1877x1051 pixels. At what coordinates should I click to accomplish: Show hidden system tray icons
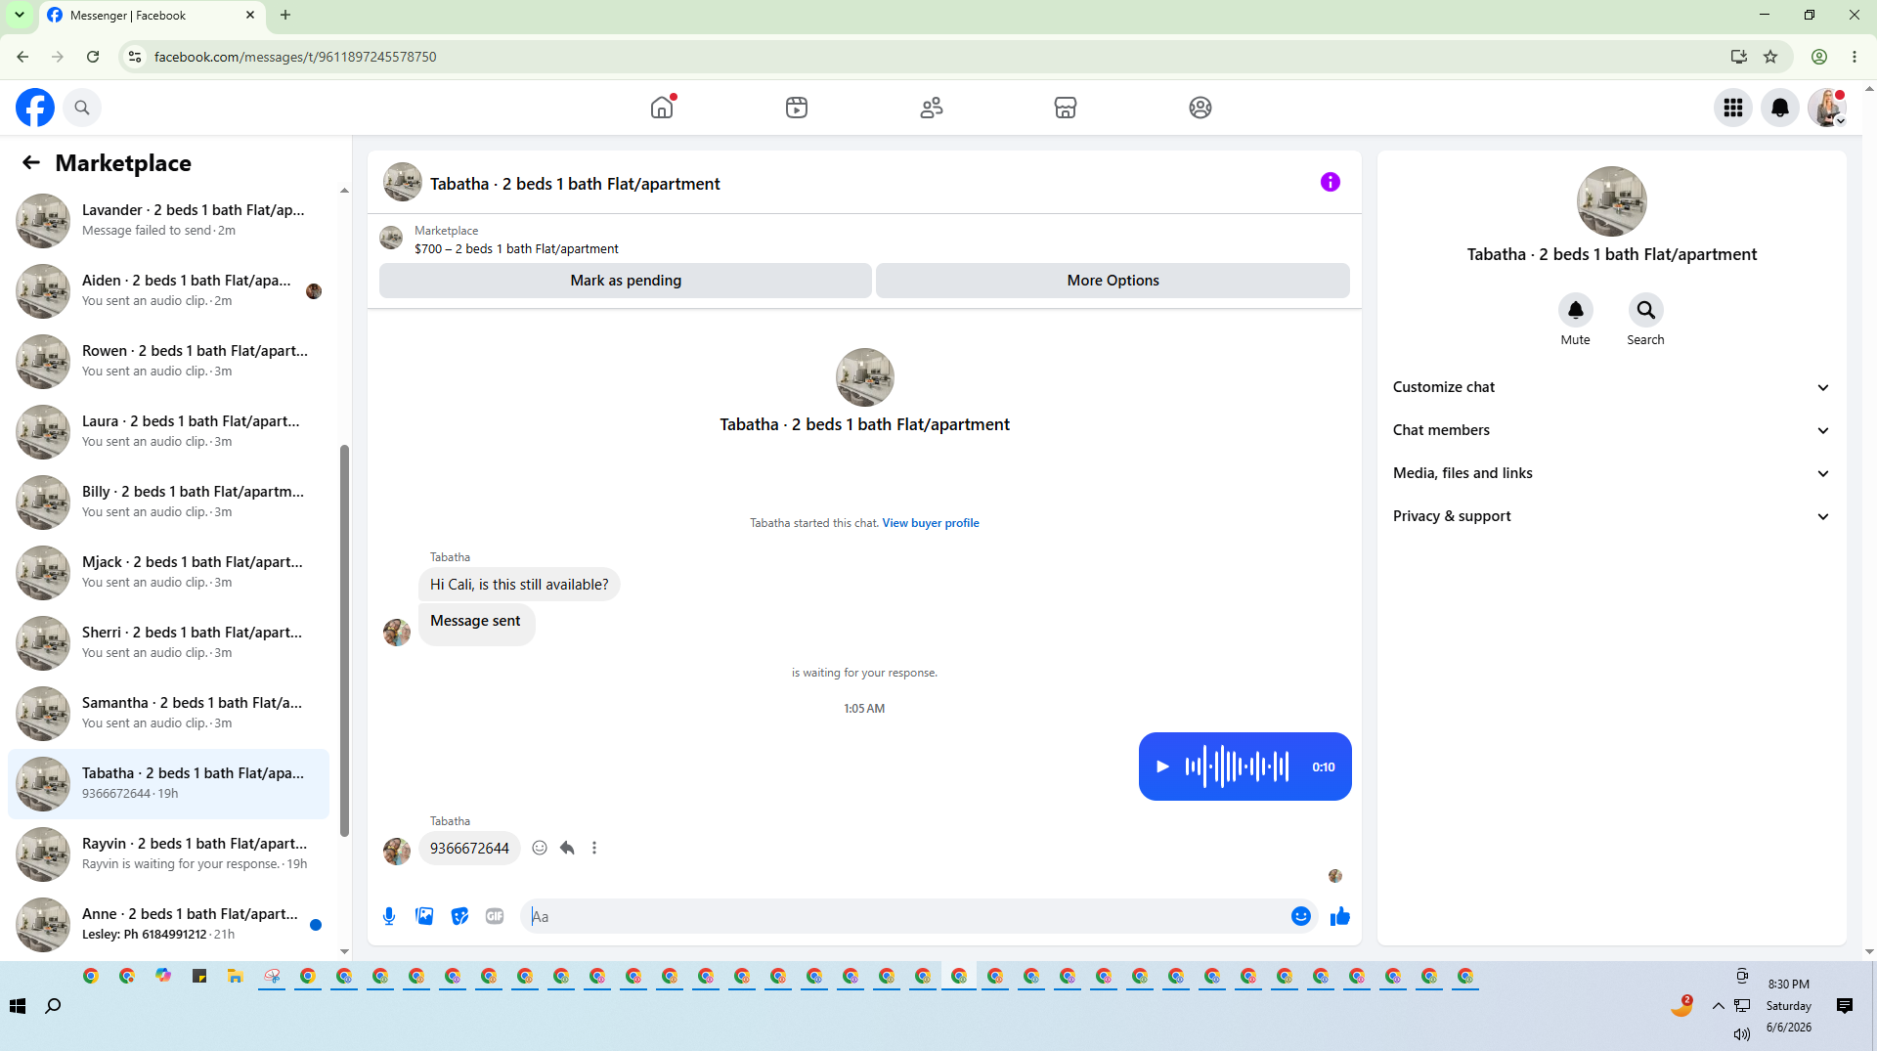tap(1718, 1006)
